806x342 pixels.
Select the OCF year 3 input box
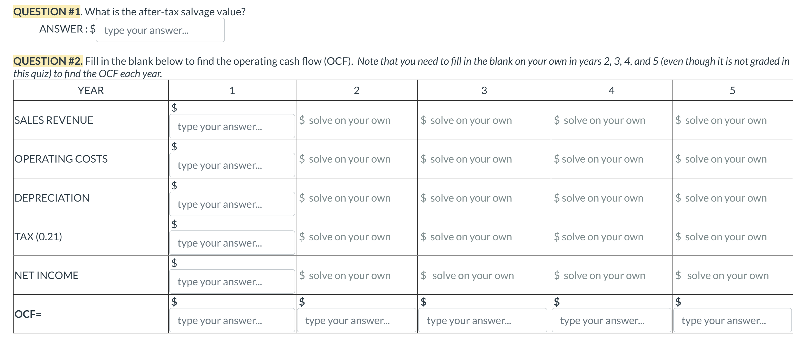point(482,320)
